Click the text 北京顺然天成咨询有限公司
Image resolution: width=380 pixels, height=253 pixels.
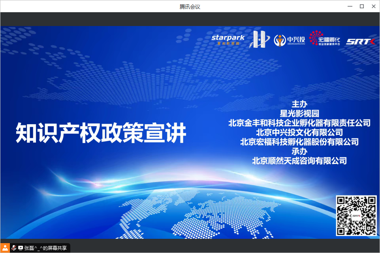pyautogui.click(x=299, y=161)
